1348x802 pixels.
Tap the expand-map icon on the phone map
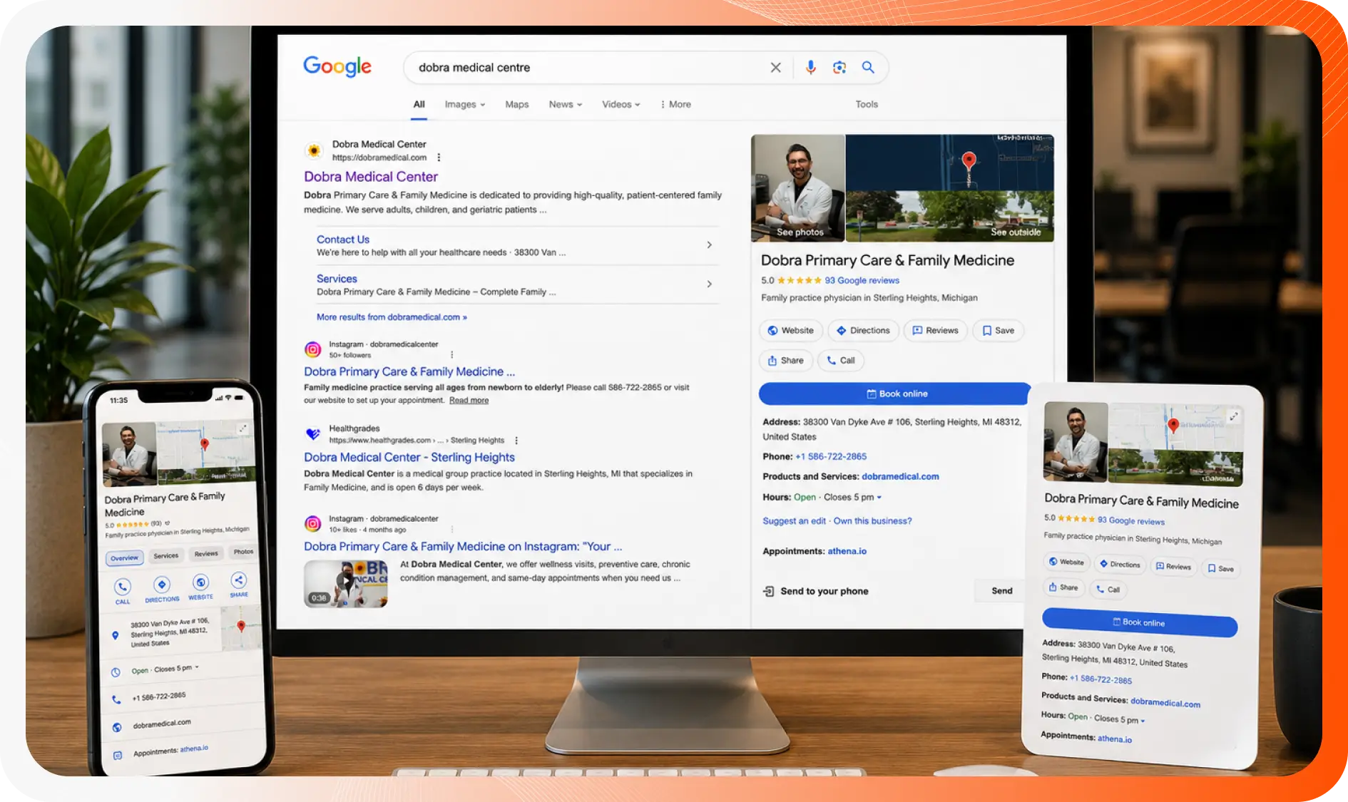242,428
